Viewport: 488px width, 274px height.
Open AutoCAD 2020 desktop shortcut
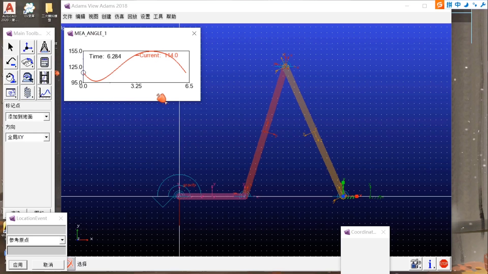click(x=9, y=12)
